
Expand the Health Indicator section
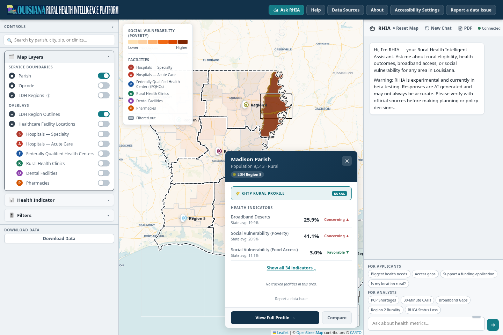59,200
